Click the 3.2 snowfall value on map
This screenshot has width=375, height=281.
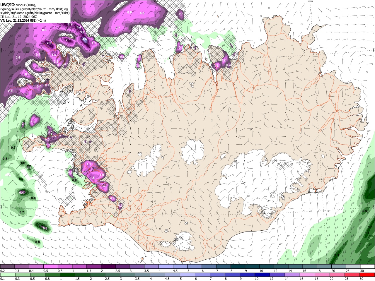(x=82, y=32)
